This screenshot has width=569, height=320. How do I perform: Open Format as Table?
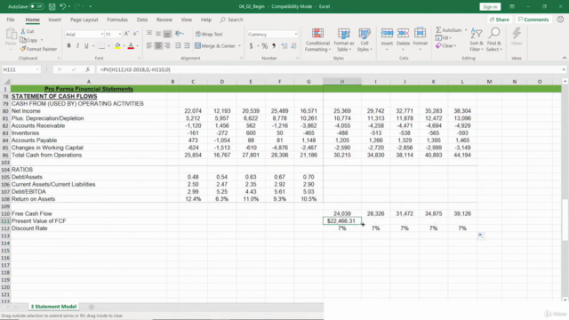point(344,39)
